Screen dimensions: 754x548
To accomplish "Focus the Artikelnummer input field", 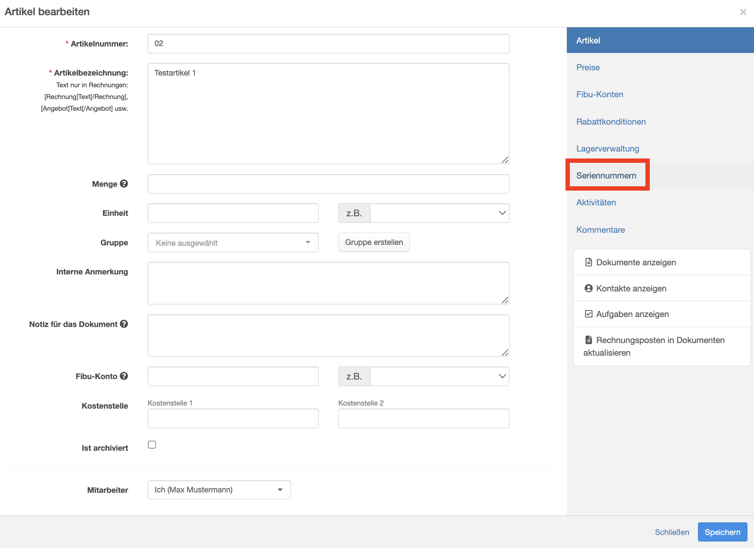I will pos(328,43).
